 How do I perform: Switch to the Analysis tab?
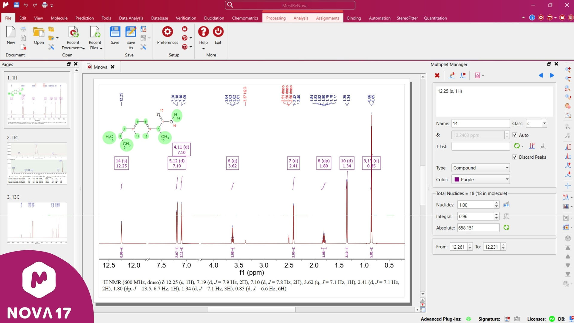(300, 18)
